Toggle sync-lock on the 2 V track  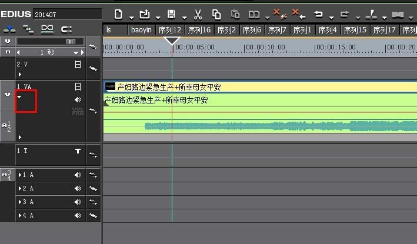pyautogui.click(x=94, y=69)
